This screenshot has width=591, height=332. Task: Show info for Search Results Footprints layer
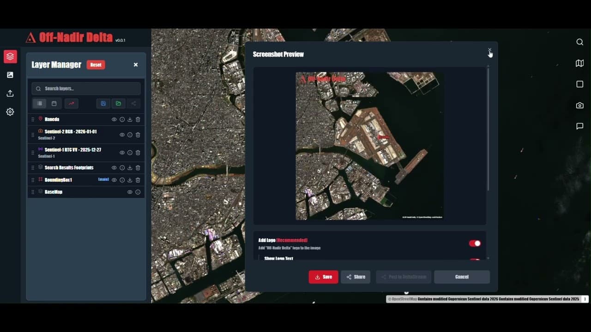(122, 168)
